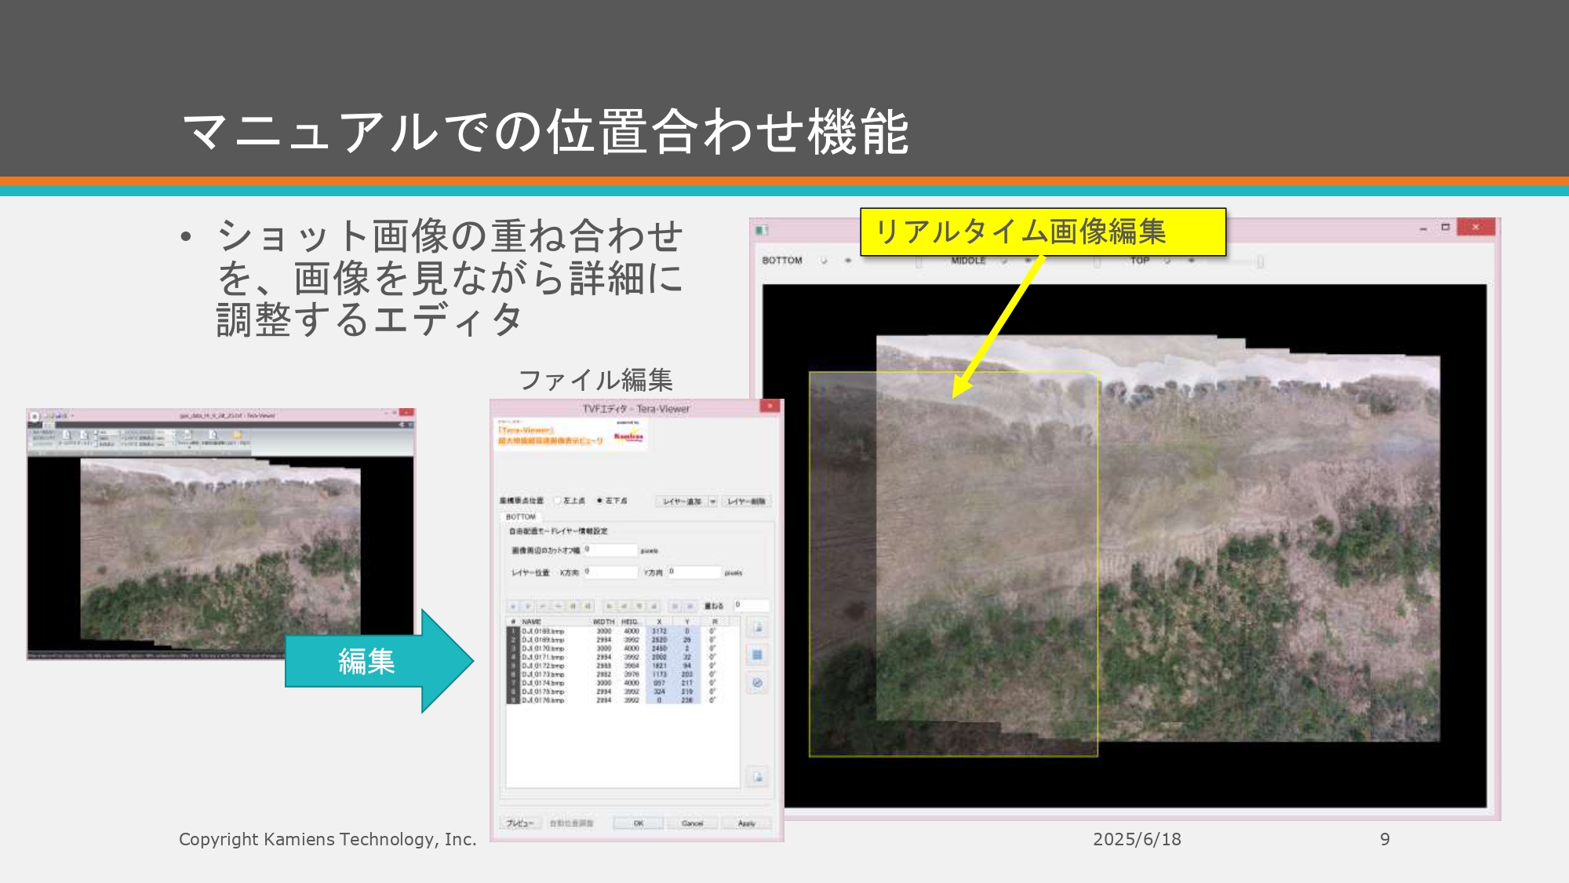Click the Apply button
Image resolution: width=1569 pixels, height=883 pixels.
point(746,823)
